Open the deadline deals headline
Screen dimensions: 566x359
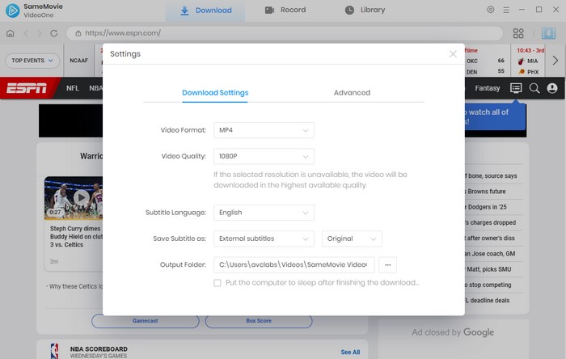point(488,300)
